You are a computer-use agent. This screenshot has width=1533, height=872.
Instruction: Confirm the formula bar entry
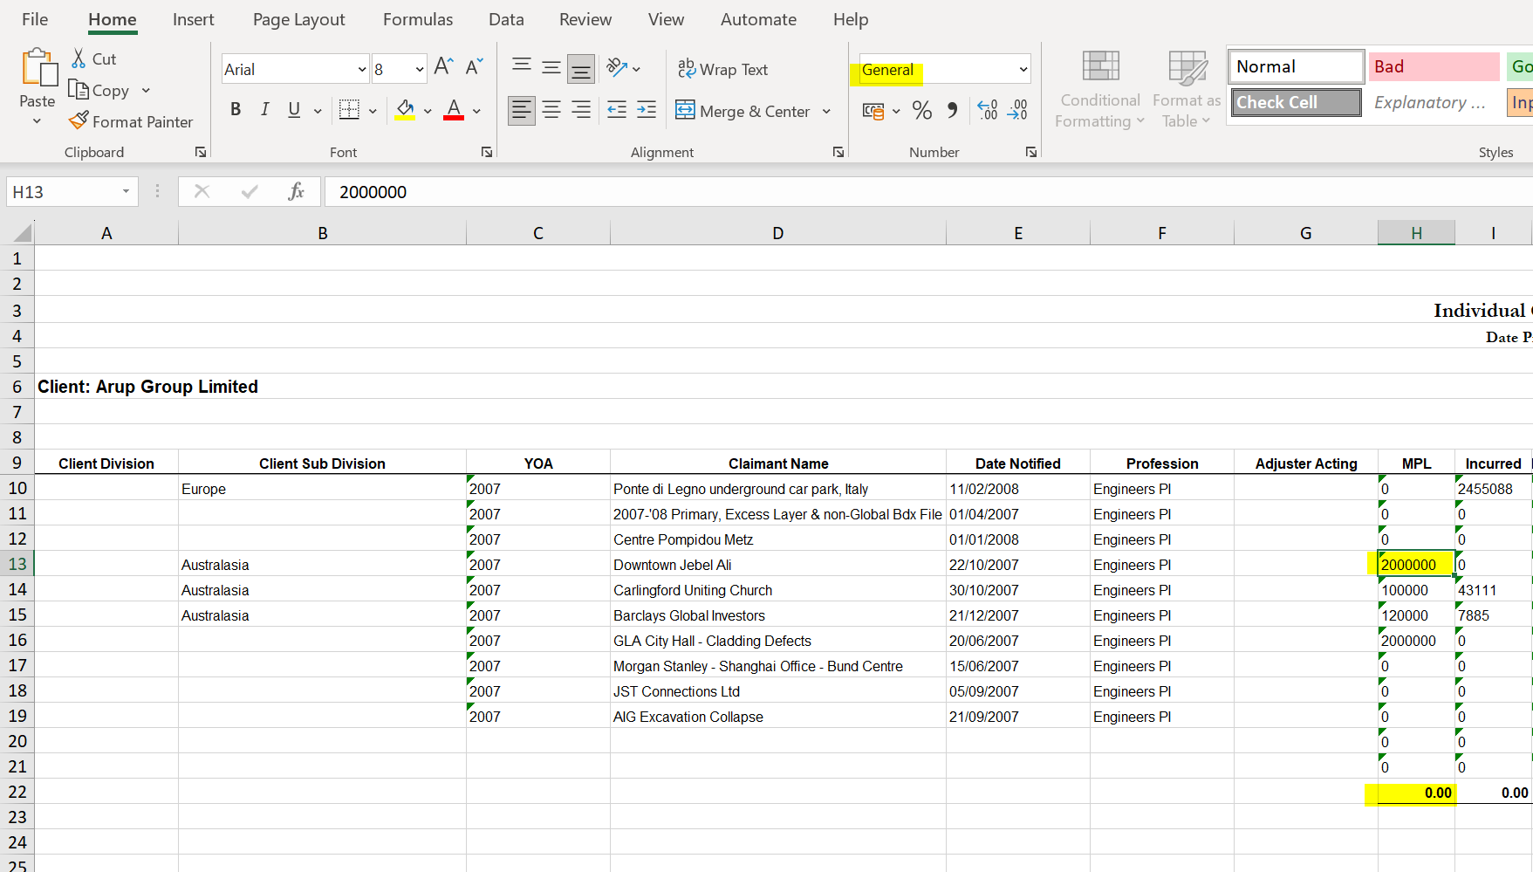pyautogui.click(x=250, y=191)
